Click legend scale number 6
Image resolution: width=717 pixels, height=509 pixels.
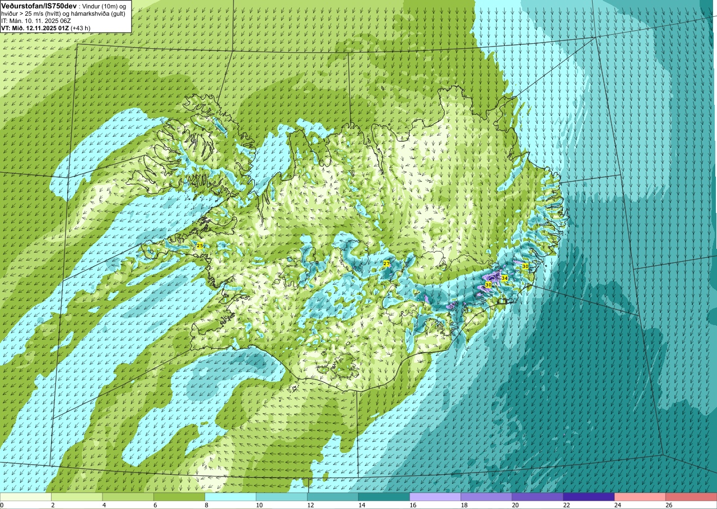click(x=154, y=505)
